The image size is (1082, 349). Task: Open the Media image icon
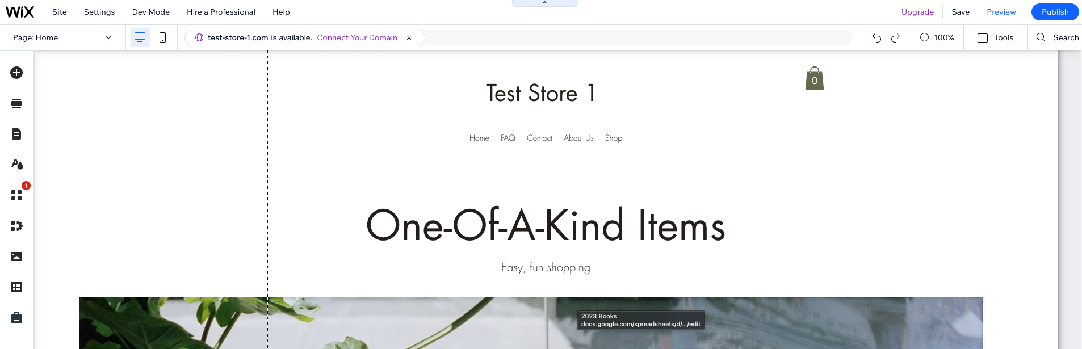(16, 257)
